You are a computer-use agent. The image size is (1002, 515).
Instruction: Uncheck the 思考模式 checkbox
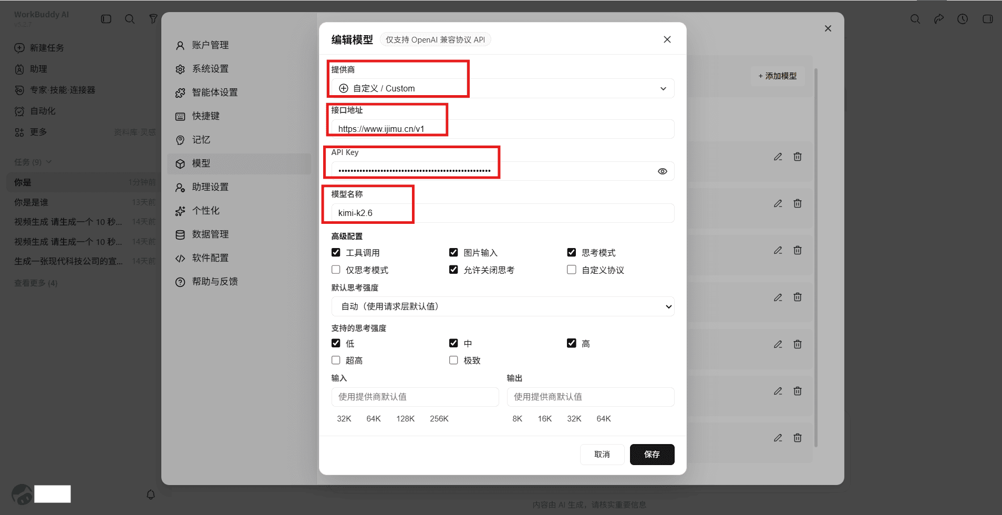(571, 253)
